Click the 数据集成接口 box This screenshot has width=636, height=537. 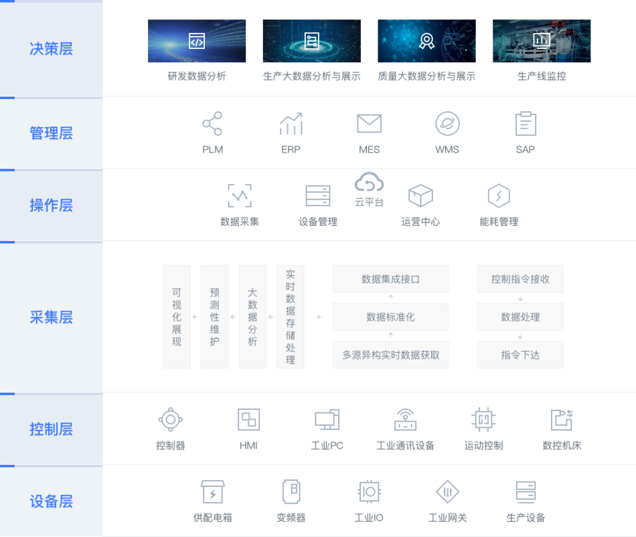[390, 279]
